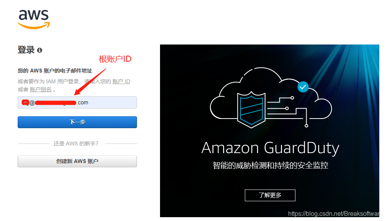Click the GuardDuty subtitle 智能的威胁检测和持续的安全监控

270,165
